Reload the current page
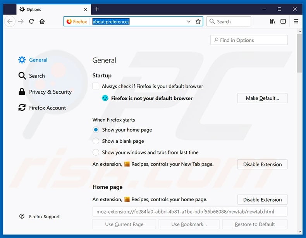 (x=32, y=21)
